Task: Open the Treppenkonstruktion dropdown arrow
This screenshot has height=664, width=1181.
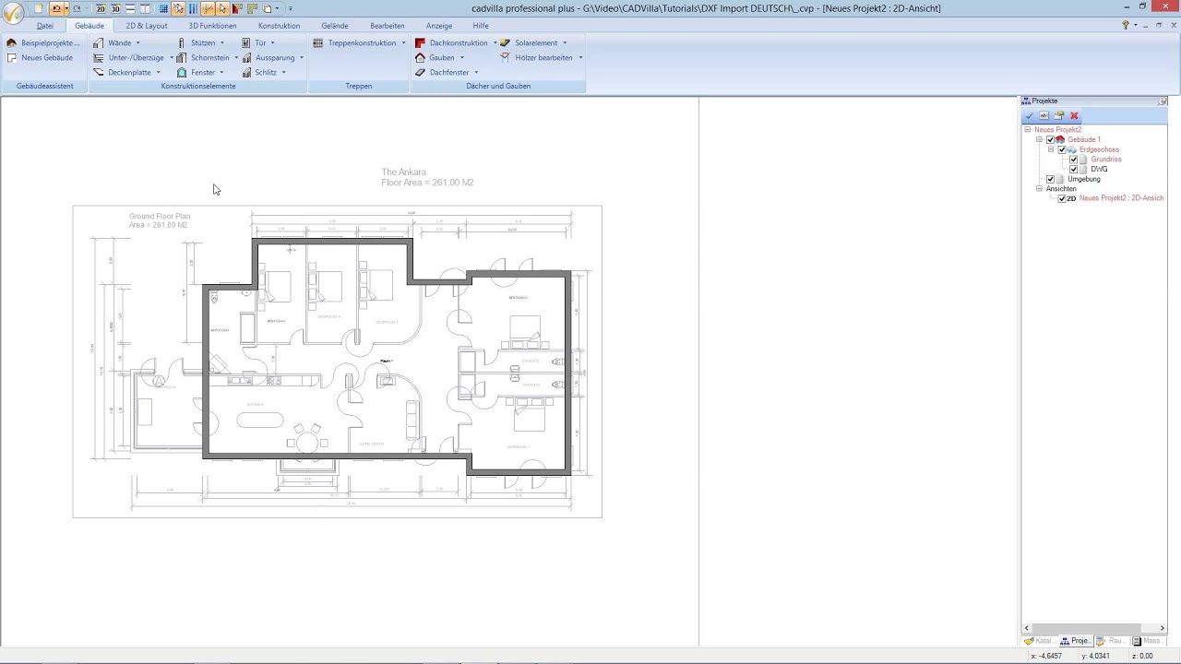Action: pos(403,42)
